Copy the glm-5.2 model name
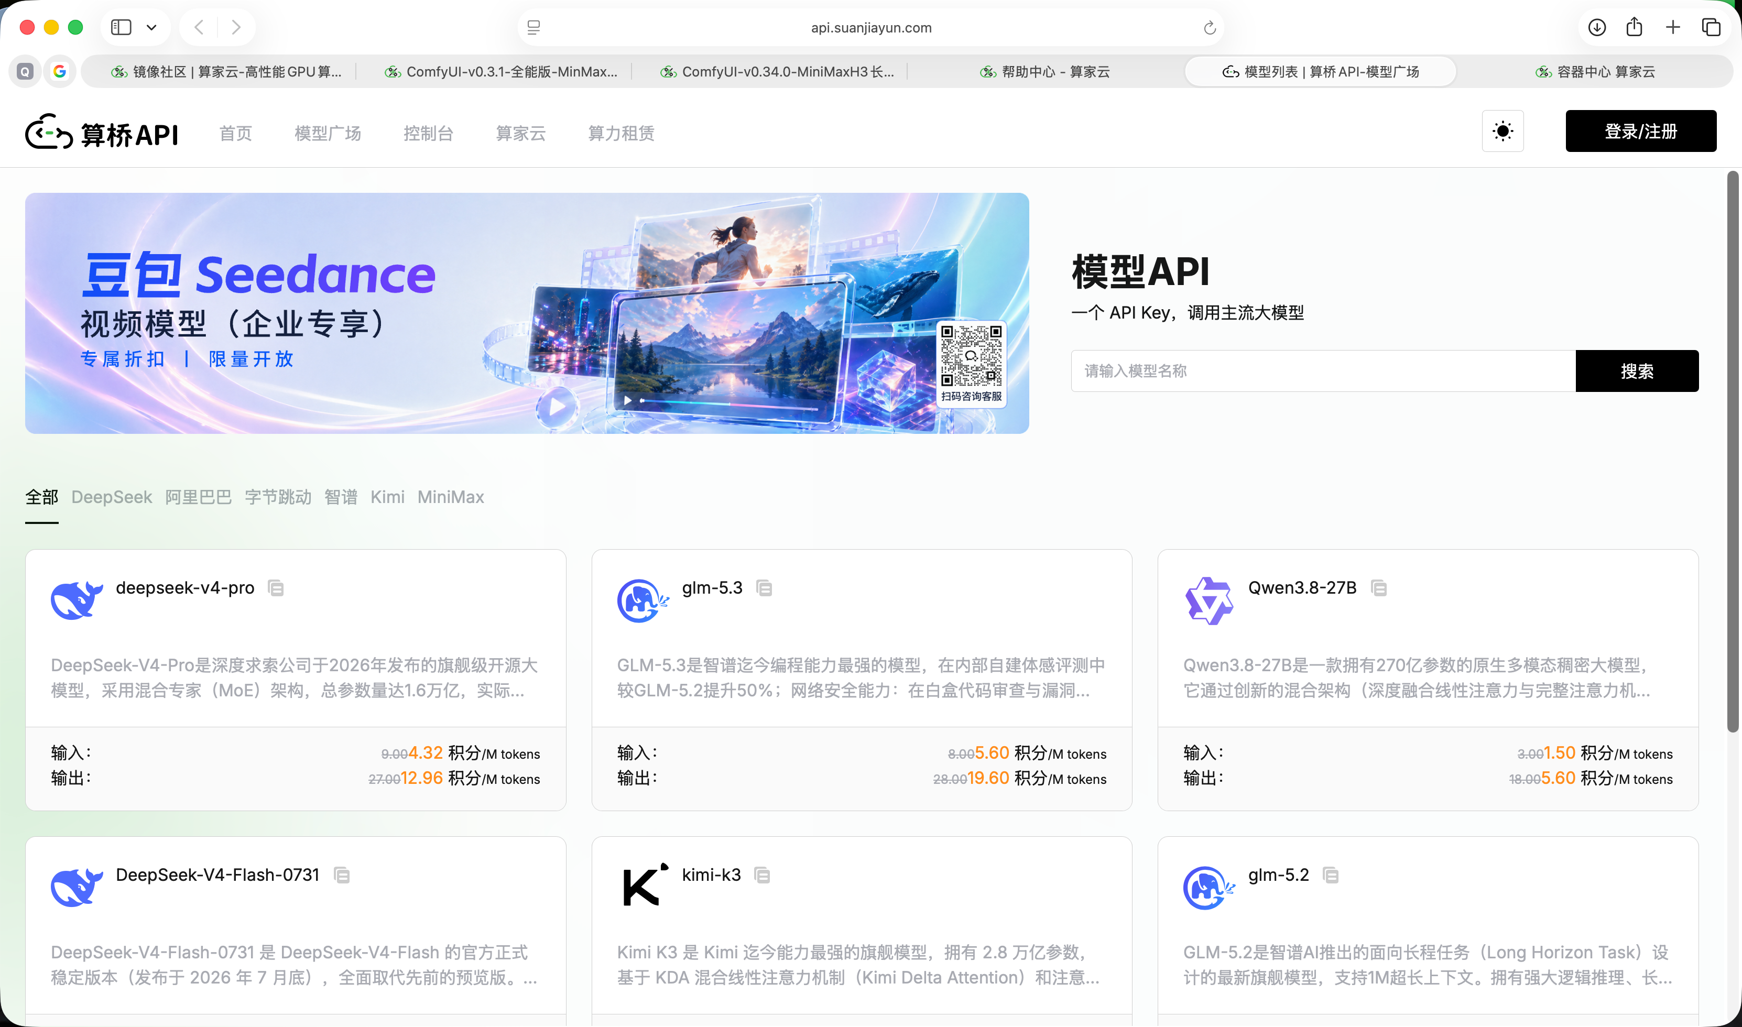Viewport: 1742px width, 1027px height. pos(1331,876)
